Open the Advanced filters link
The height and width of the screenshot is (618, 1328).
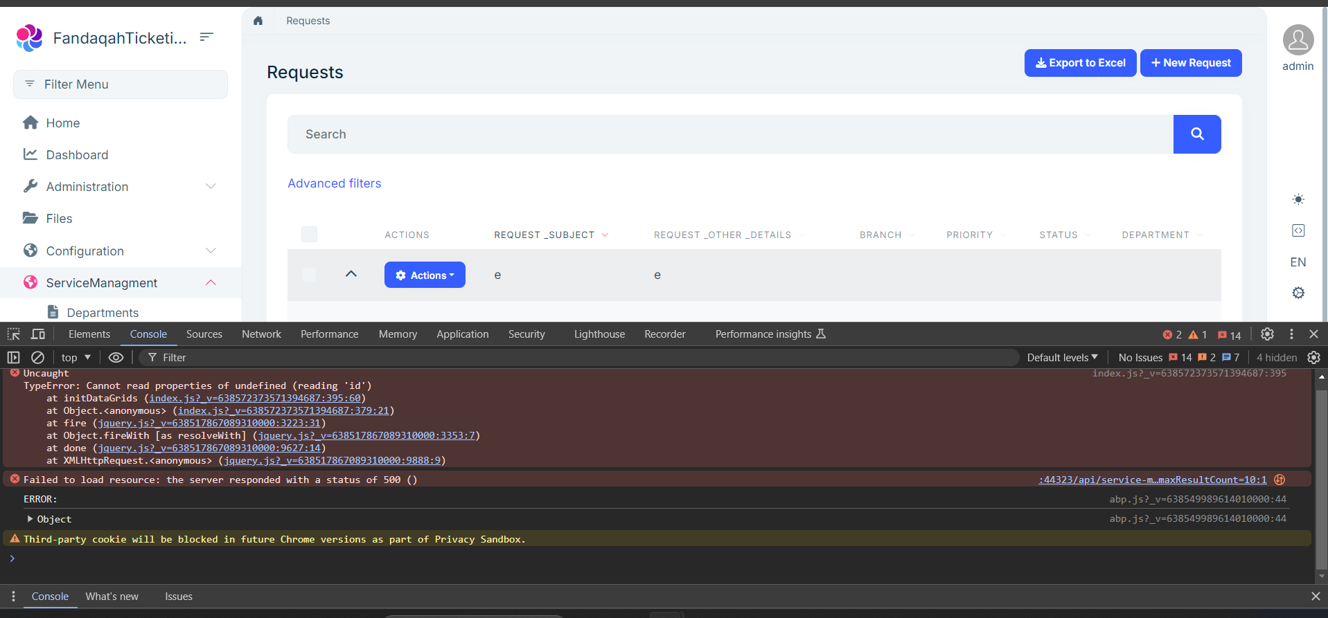click(x=335, y=183)
